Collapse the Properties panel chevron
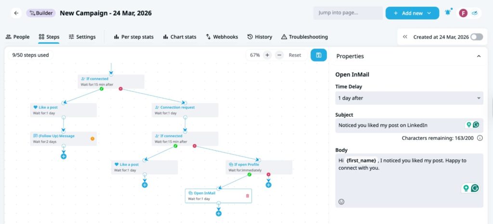 click(479, 56)
